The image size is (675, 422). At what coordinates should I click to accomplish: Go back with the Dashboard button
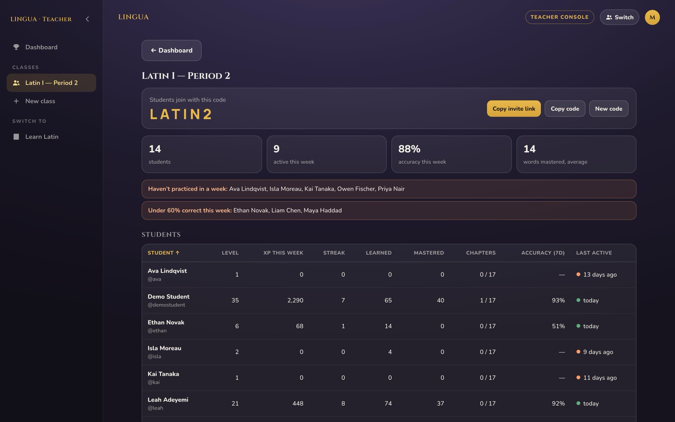[x=171, y=50]
